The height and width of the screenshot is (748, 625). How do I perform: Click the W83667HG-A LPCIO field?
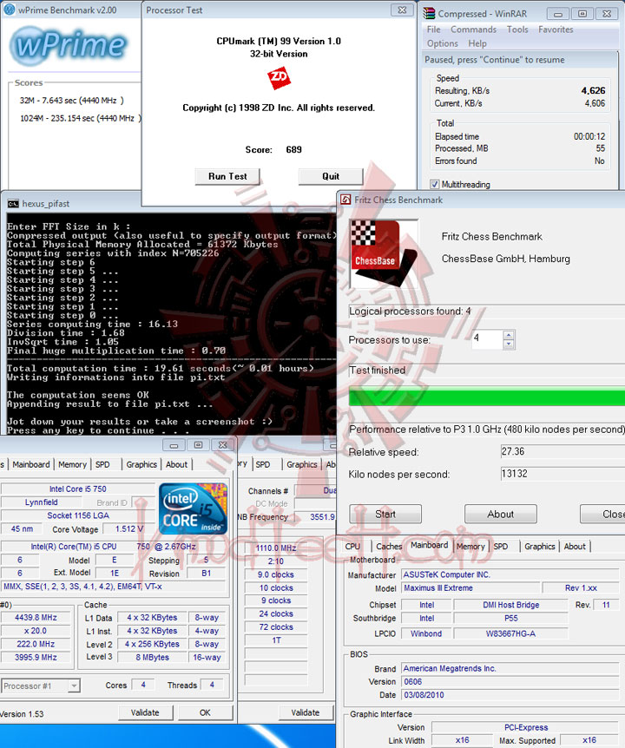(x=510, y=633)
